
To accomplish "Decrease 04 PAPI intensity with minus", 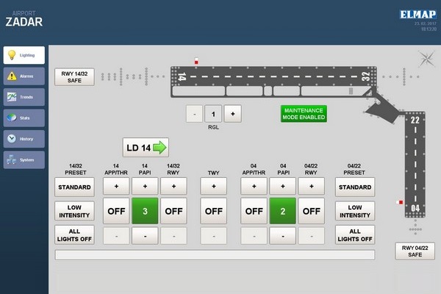I will click(x=282, y=235).
